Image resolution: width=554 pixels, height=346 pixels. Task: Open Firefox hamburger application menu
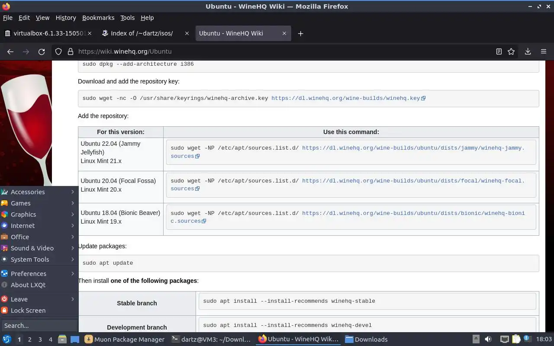tap(544, 51)
